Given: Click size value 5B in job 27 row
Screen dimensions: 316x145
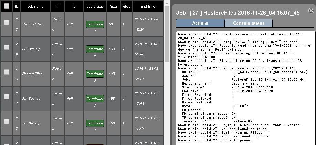Looking at the screenshot, I should coord(111,24).
